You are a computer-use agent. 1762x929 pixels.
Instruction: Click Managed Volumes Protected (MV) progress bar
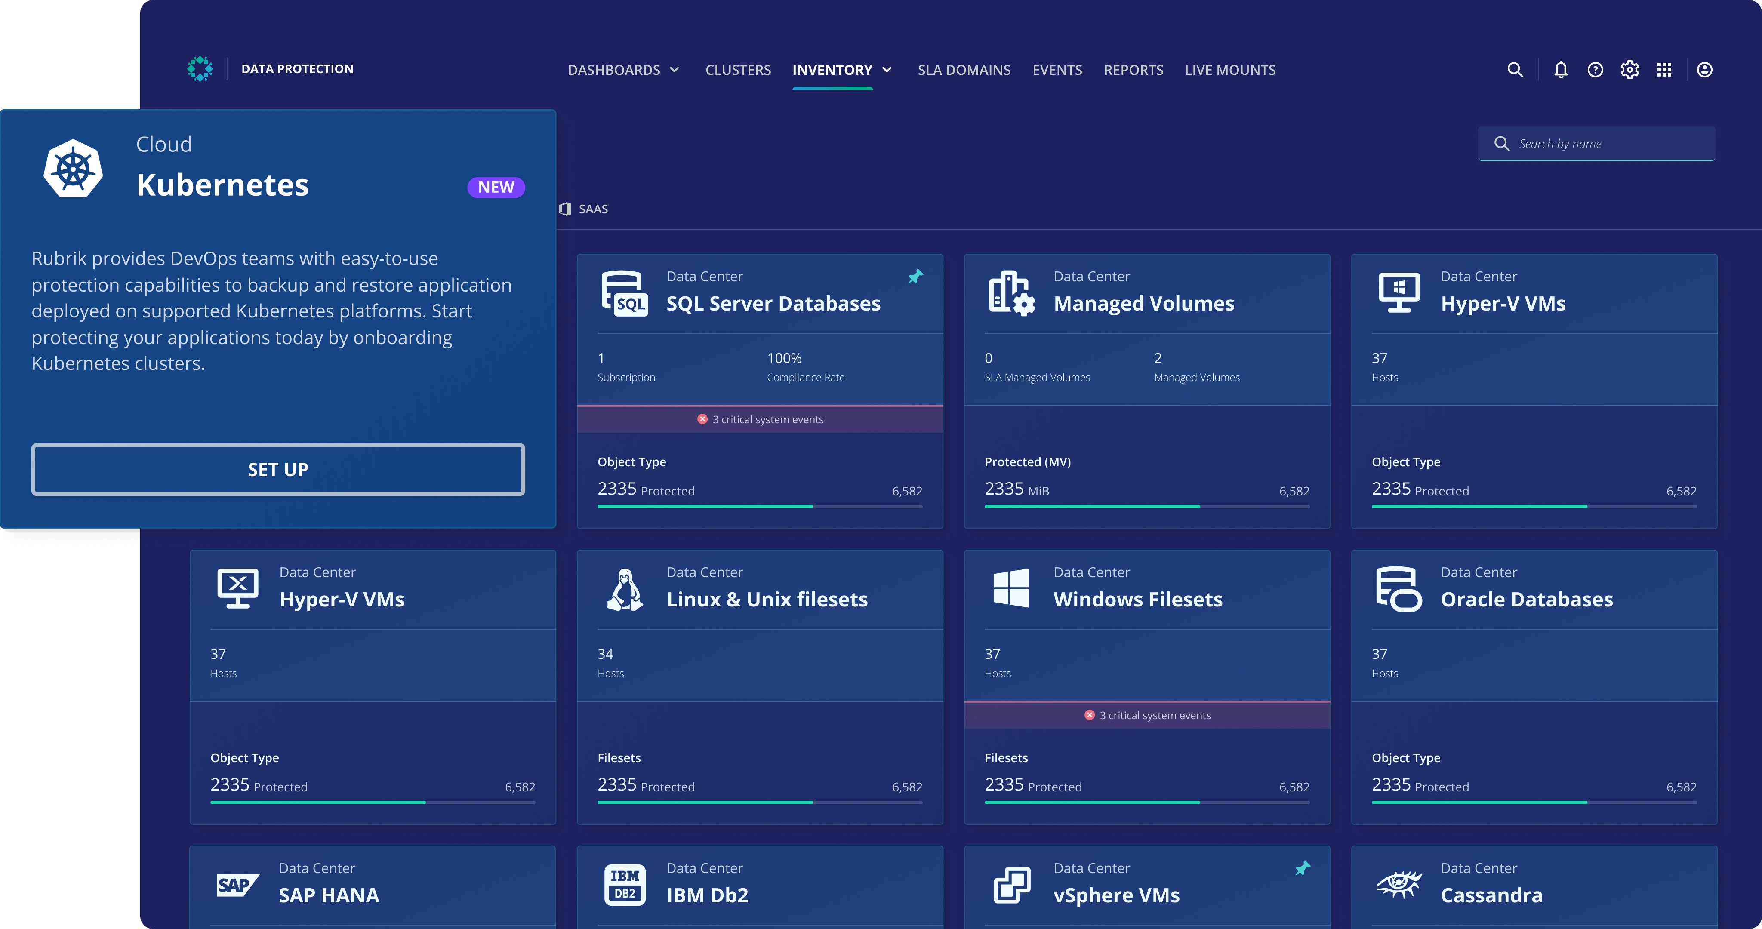tap(1147, 506)
